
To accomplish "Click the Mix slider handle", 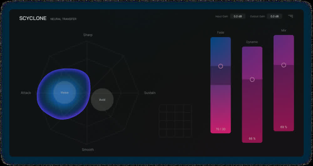I will pos(284,65).
